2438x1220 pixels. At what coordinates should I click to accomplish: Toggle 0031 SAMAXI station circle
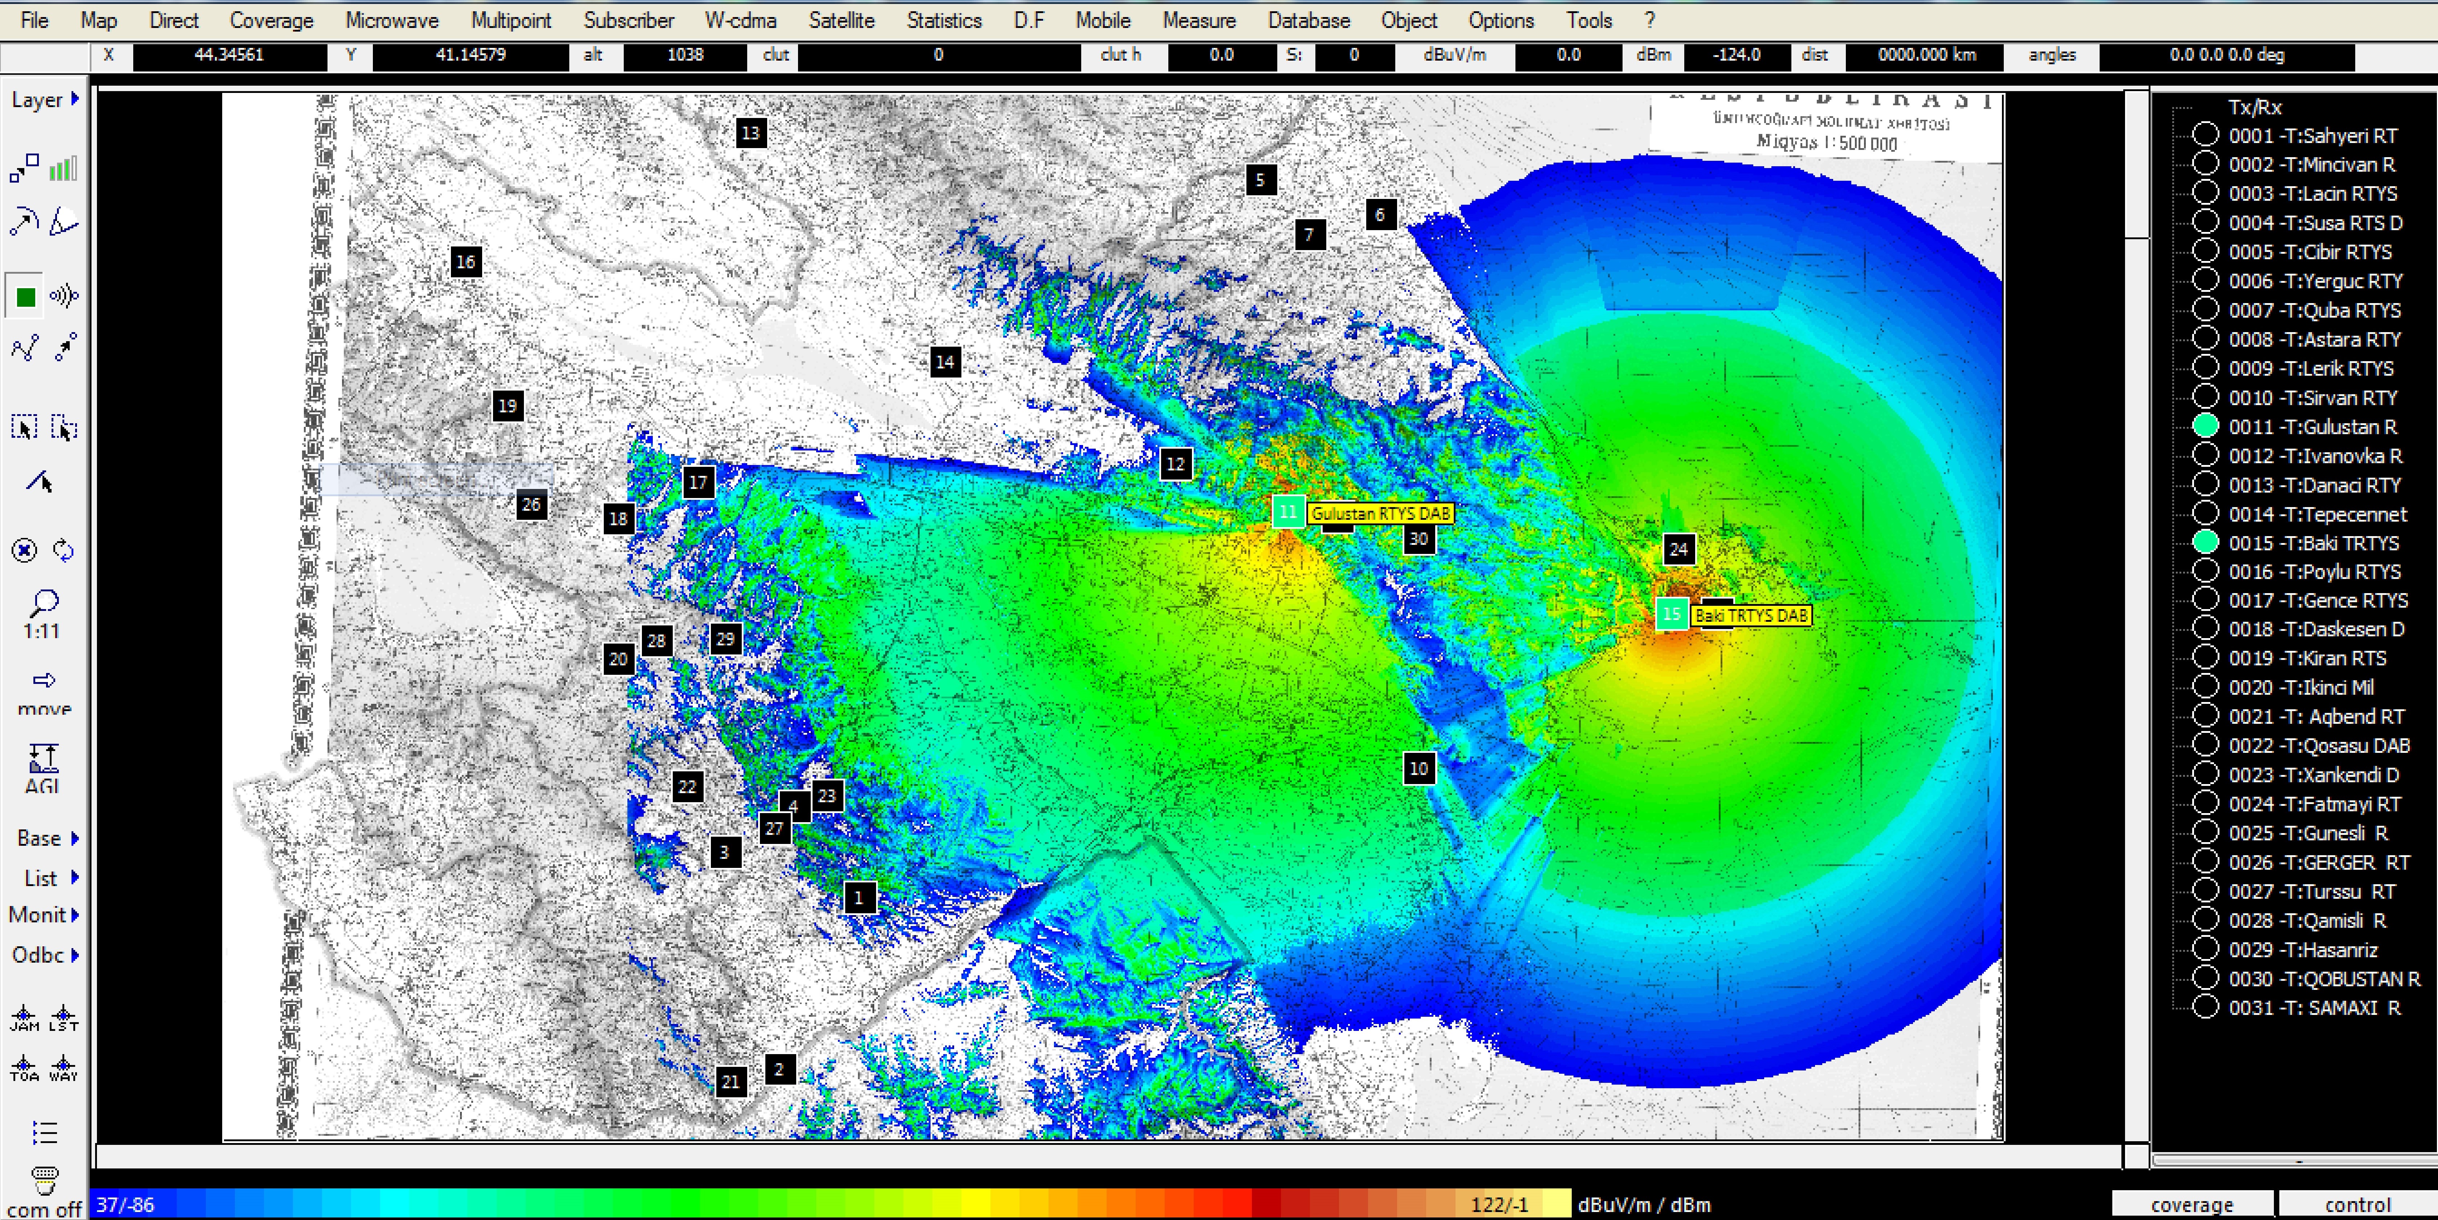tap(2205, 1007)
